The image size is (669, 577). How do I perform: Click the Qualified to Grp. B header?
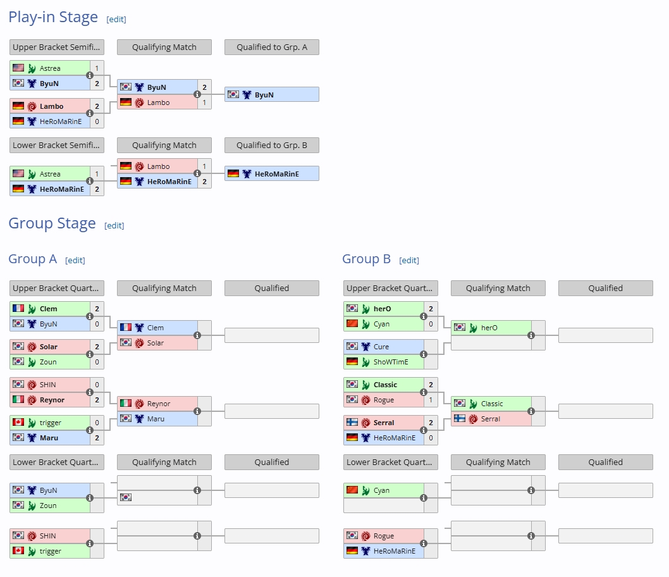click(x=272, y=146)
